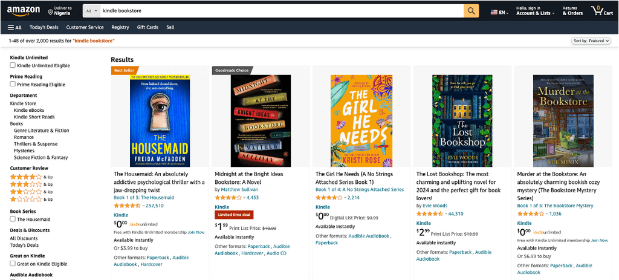Open the Sell page
The height and width of the screenshot is (280, 619).
coord(170,27)
